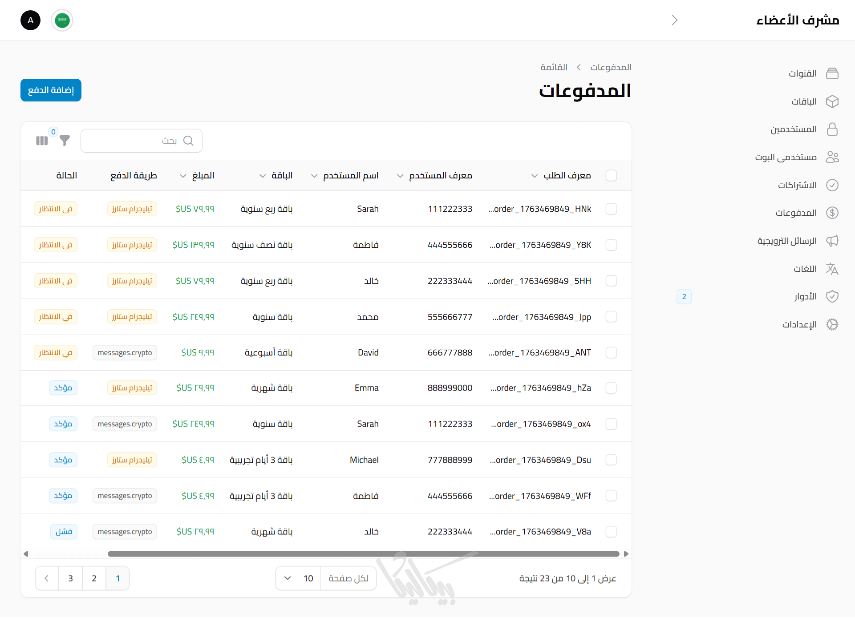Open the Saudi flag language selector

pyautogui.click(x=62, y=20)
